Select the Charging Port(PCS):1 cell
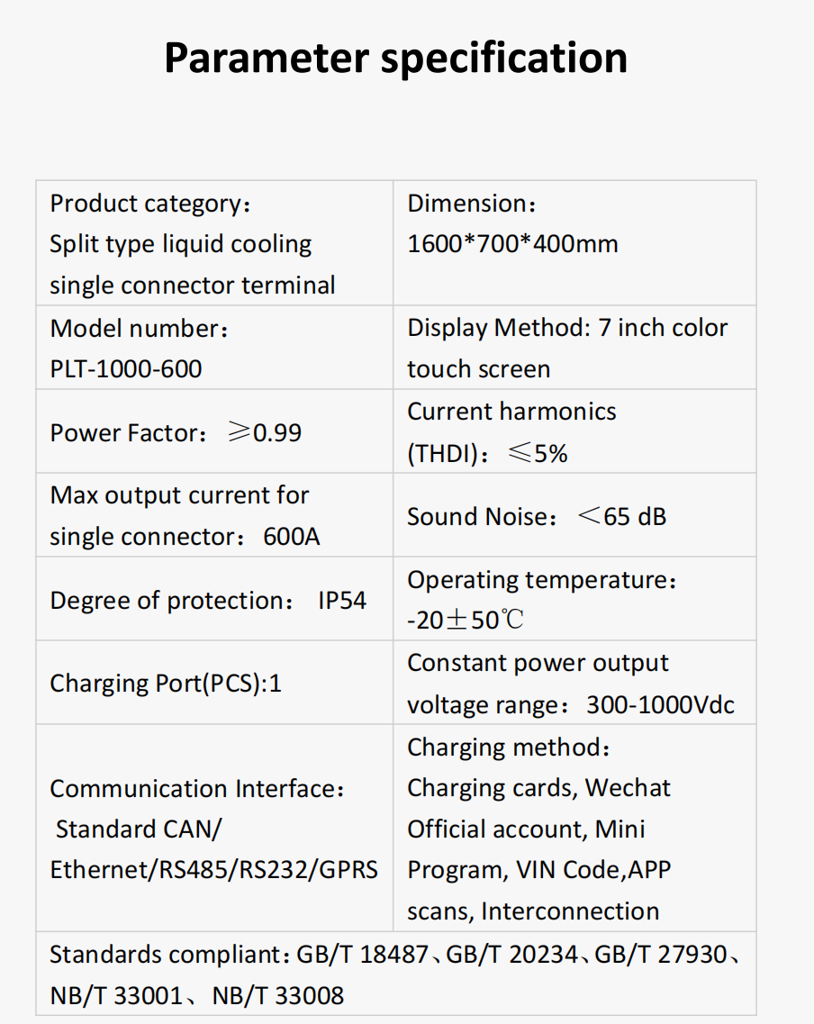The image size is (814, 1024). point(214,683)
